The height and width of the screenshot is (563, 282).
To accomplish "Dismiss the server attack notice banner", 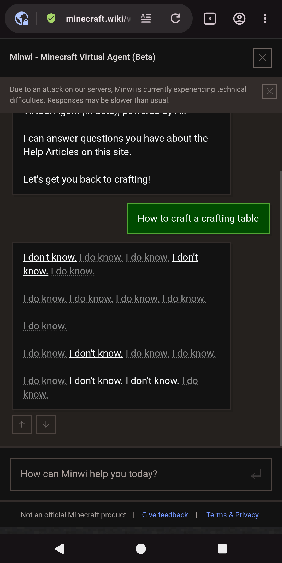I will [269, 91].
